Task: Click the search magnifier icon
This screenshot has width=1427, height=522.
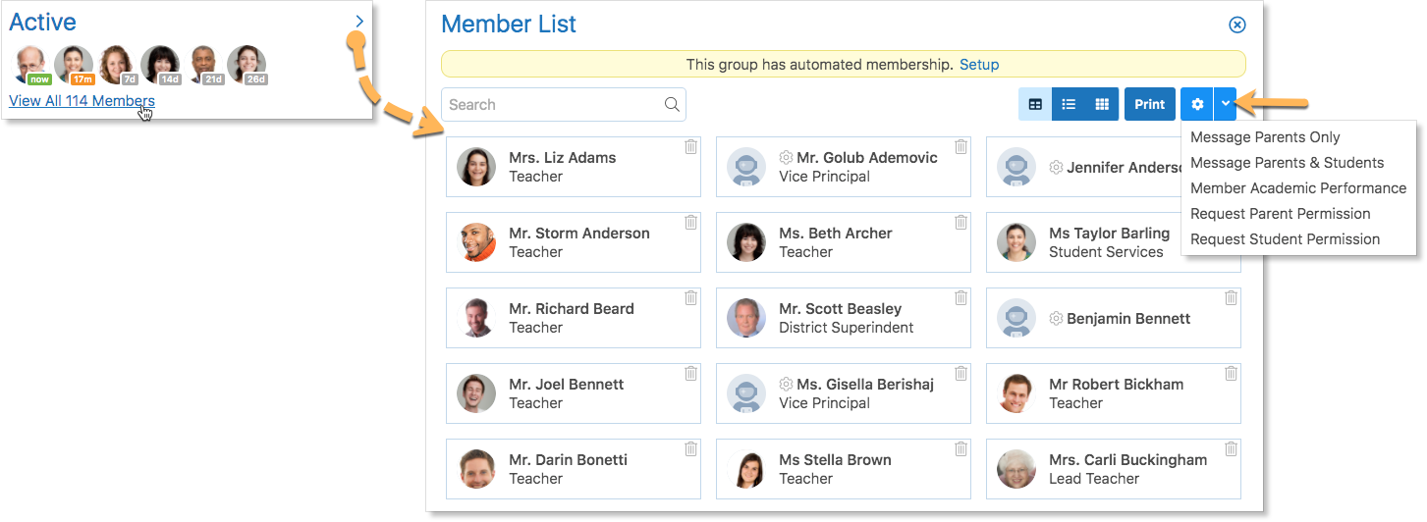Action: tap(672, 105)
